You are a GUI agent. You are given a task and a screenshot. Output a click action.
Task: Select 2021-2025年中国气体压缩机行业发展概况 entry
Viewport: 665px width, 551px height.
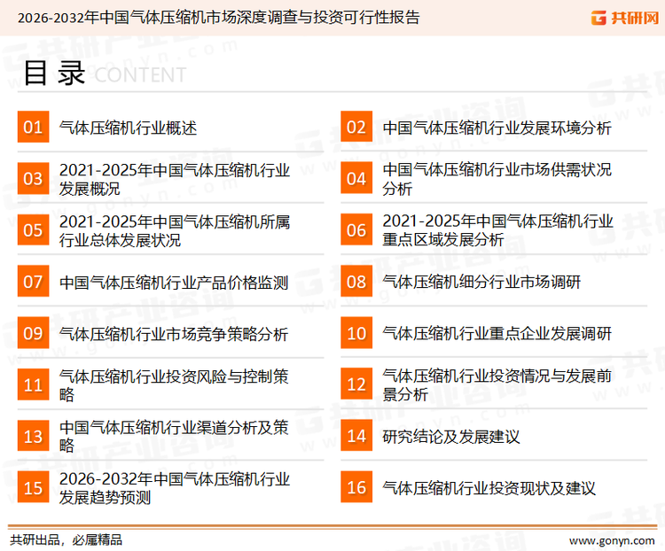point(175,179)
